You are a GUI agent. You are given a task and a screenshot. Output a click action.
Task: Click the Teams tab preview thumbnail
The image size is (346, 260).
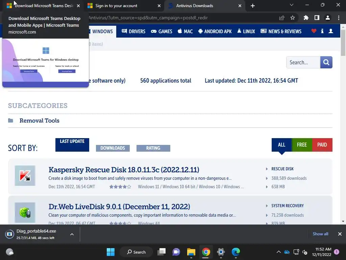pos(46,63)
